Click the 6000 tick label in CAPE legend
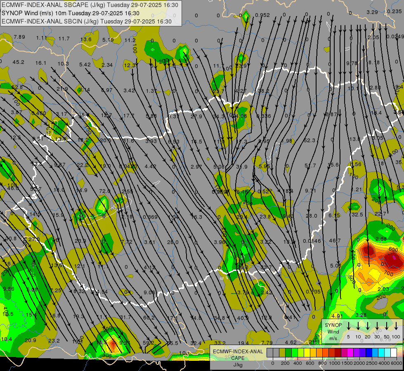The image size is (404, 371). tap(397, 363)
